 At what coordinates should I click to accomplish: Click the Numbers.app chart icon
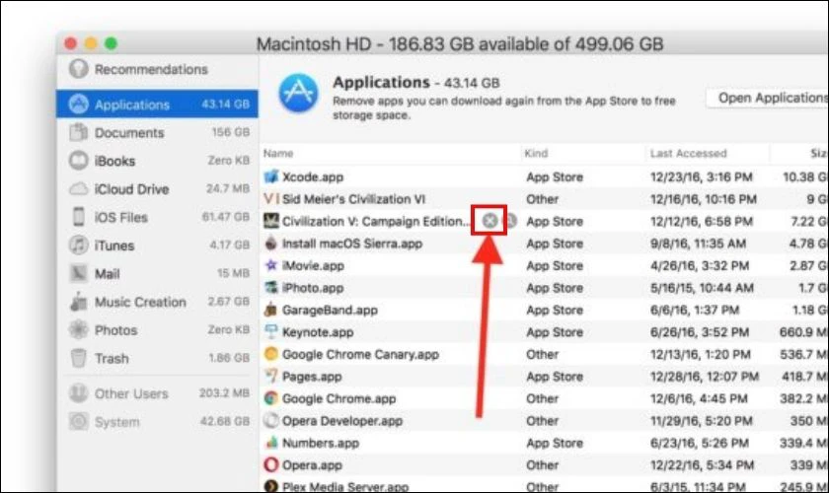[271, 443]
